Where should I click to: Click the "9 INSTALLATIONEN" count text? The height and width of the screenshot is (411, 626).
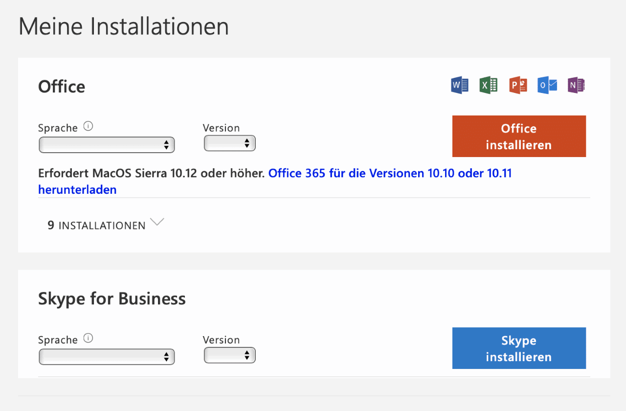pos(96,226)
